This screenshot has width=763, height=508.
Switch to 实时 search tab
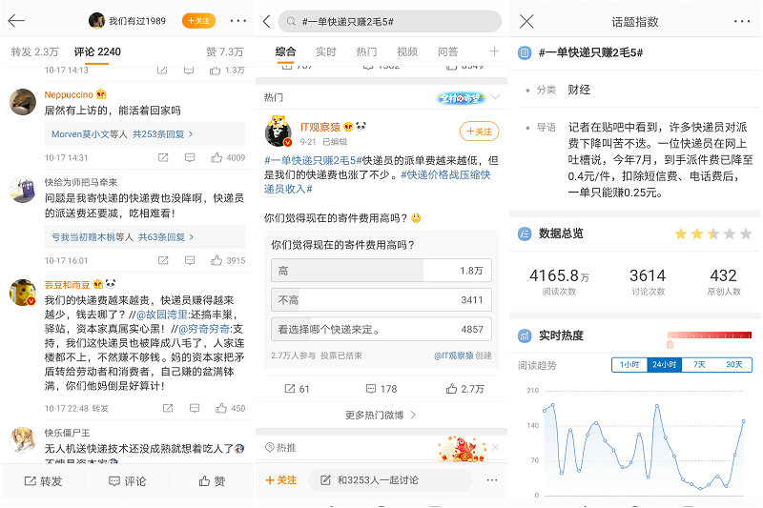[x=326, y=51]
